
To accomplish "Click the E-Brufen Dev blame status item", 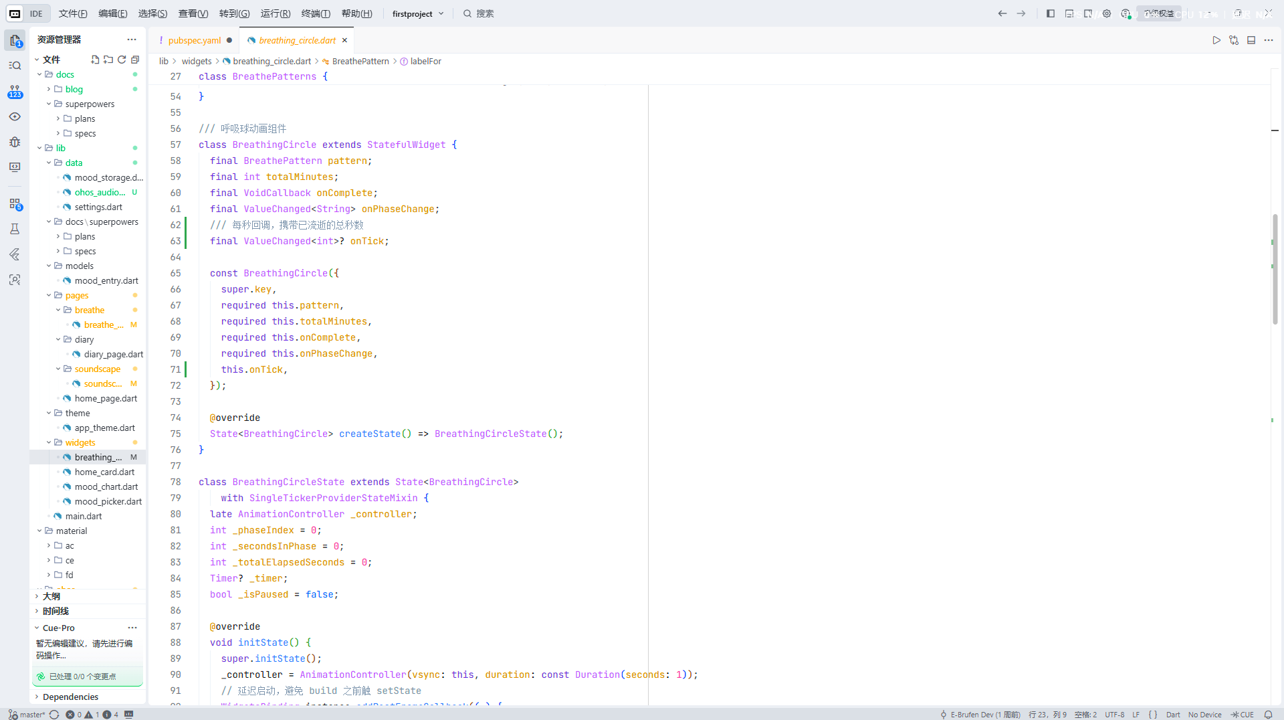I will click(980, 715).
